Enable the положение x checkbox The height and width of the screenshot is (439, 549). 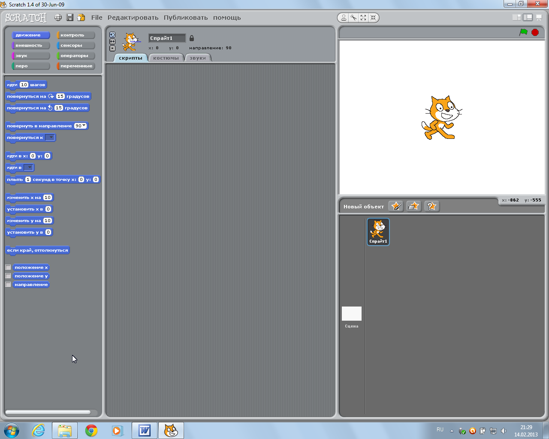pyautogui.click(x=8, y=267)
